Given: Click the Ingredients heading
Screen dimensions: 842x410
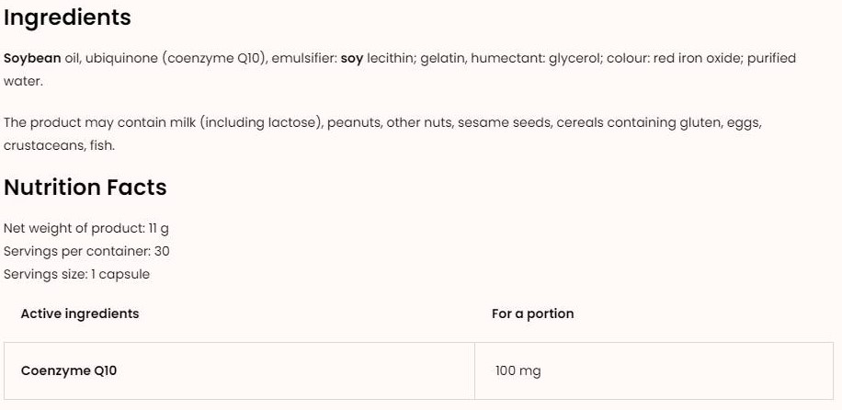Looking at the screenshot, I should 67,17.
